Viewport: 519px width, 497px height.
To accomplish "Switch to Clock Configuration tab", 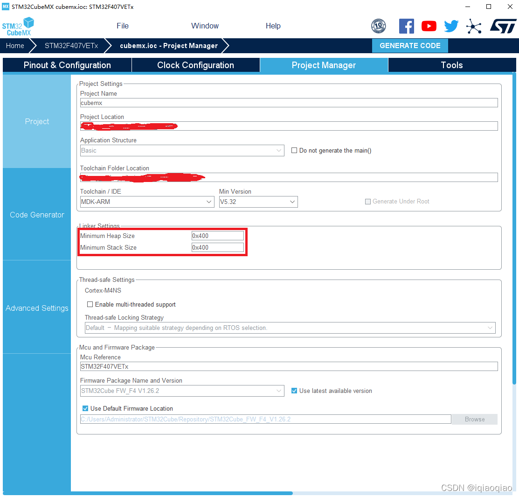I will pyautogui.click(x=196, y=65).
